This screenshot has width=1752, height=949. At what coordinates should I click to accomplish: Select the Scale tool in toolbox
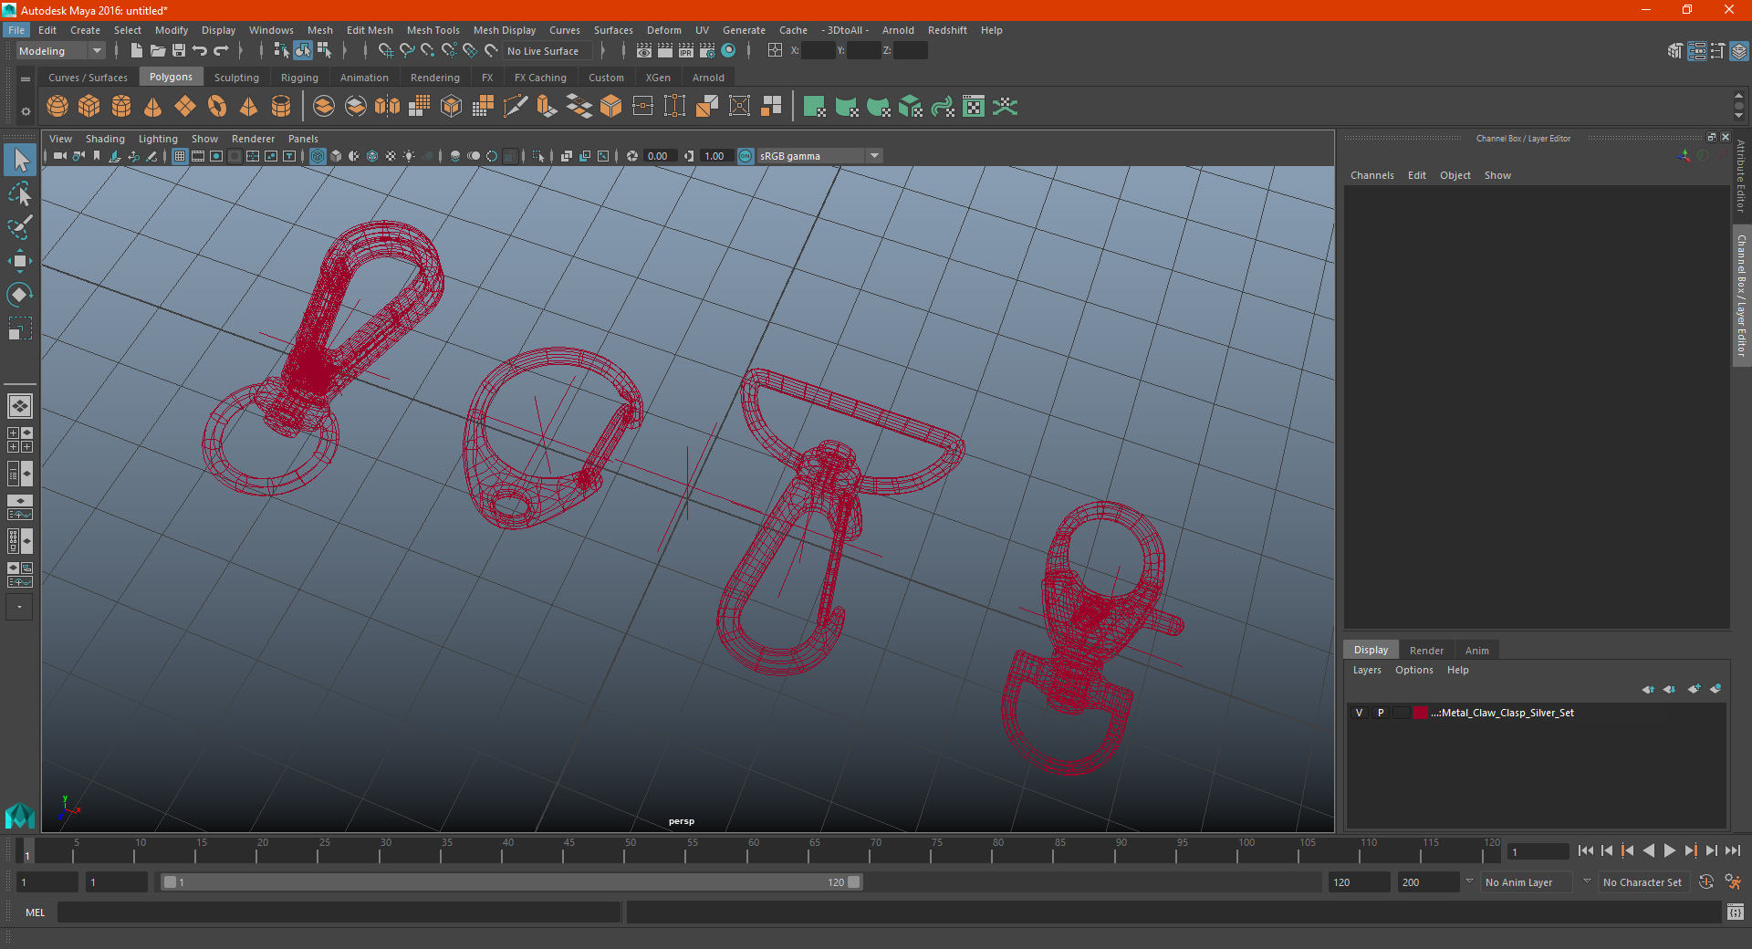point(19,328)
